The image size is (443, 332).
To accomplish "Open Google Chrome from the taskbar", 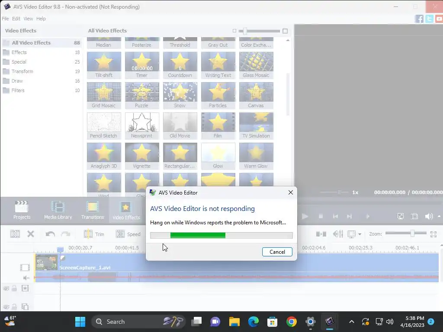I will 291,322.
